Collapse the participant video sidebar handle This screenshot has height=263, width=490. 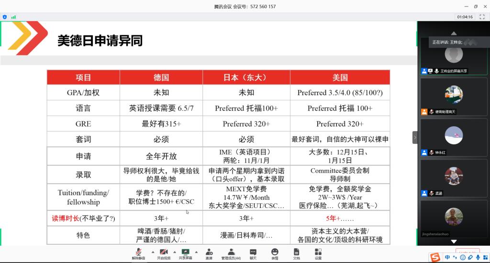tap(415, 138)
